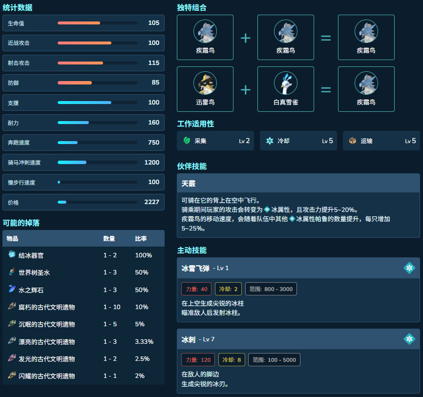The height and width of the screenshot is (397, 423).
Task: Click the plus sign in 疾霜鸟 combo row
Action: pos(246,38)
